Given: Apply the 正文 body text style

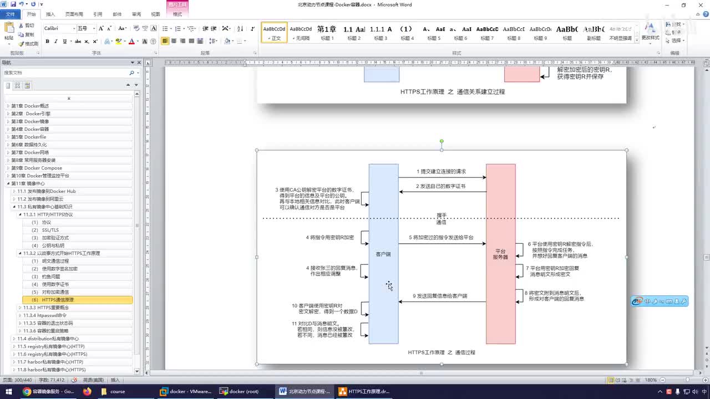Looking at the screenshot, I should point(275,32).
